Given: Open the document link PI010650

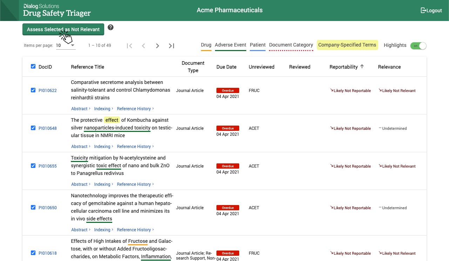Looking at the screenshot, I should click(x=47, y=208).
